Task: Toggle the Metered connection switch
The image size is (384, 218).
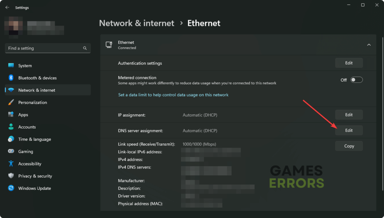Action: click(356, 80)
